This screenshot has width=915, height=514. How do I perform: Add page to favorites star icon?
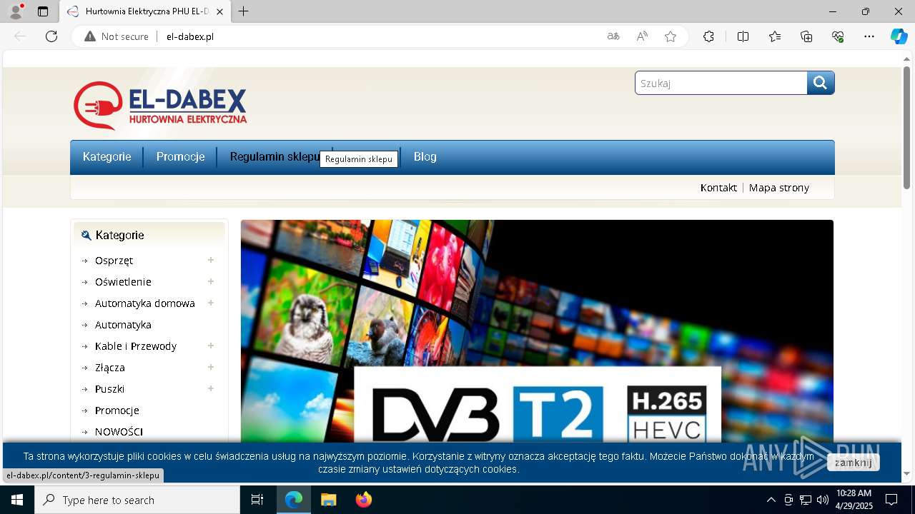tap(671, 36)
